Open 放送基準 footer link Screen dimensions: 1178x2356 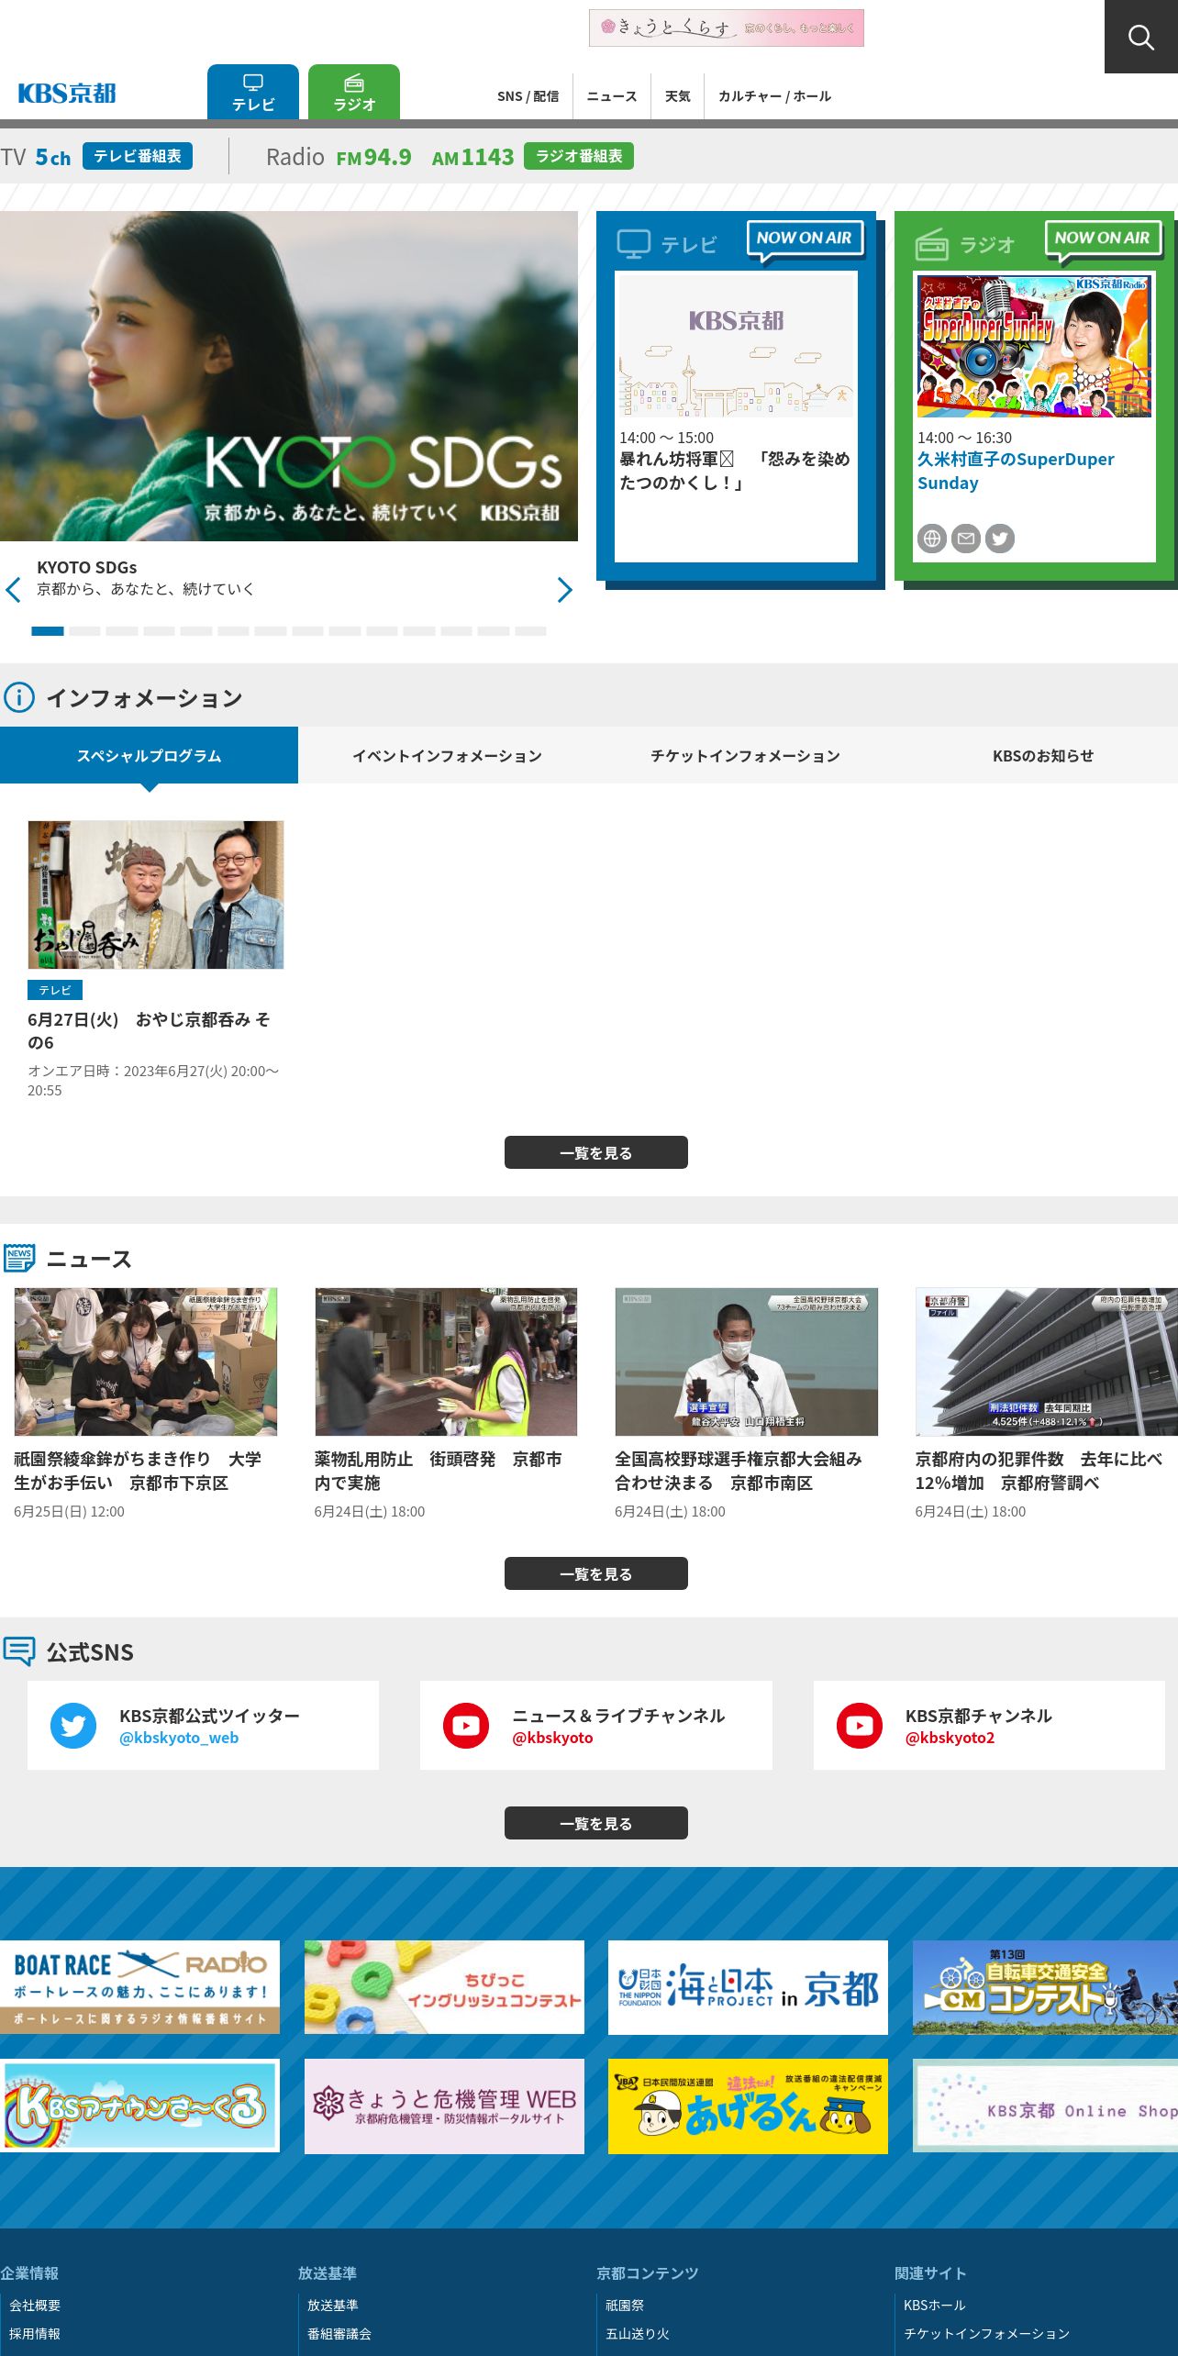tap(333, 2305)
